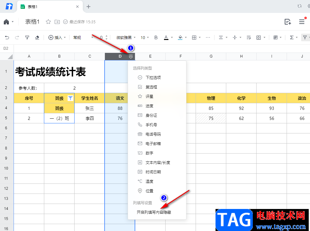The image size is (310, 231).
Task: Select column G header
Action: (x=211, y=56)
